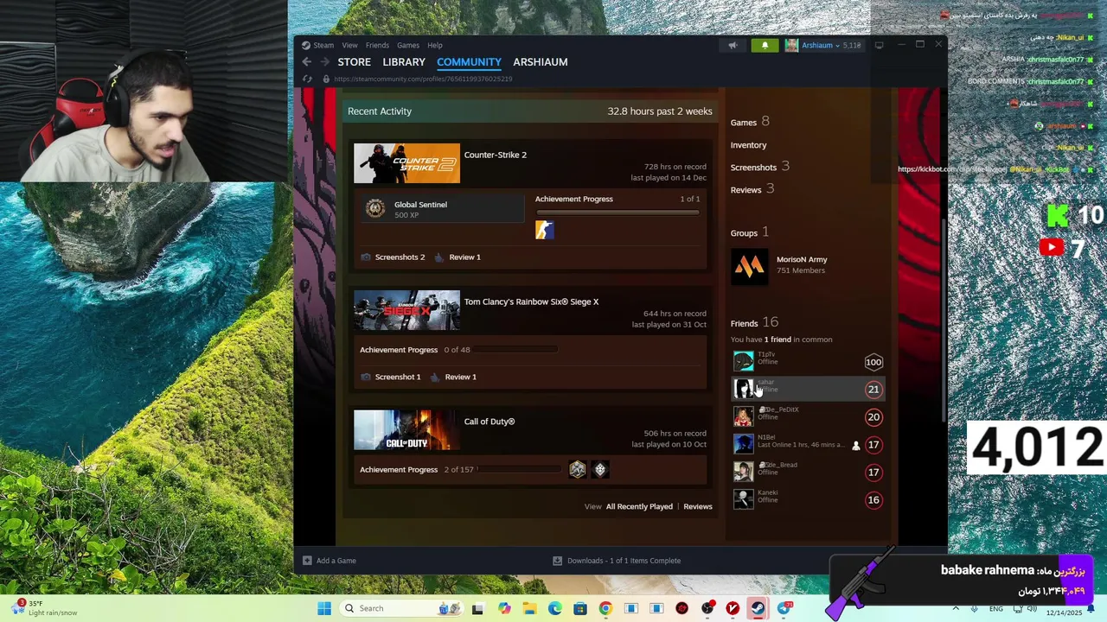This screenshot has height=622, width=1107.
Task: Go back with the Steam back arrow
Action: click(307, 62)
